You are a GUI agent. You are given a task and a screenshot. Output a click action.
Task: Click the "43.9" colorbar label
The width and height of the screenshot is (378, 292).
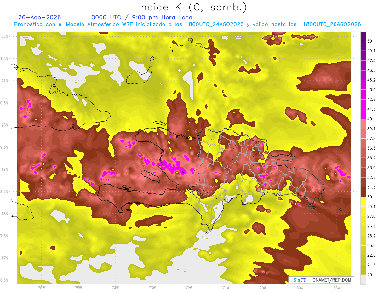[371, 90]
